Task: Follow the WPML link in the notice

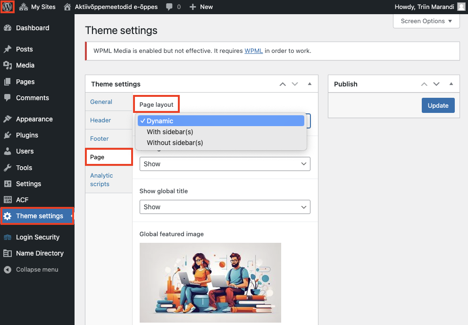Action: 254,51
